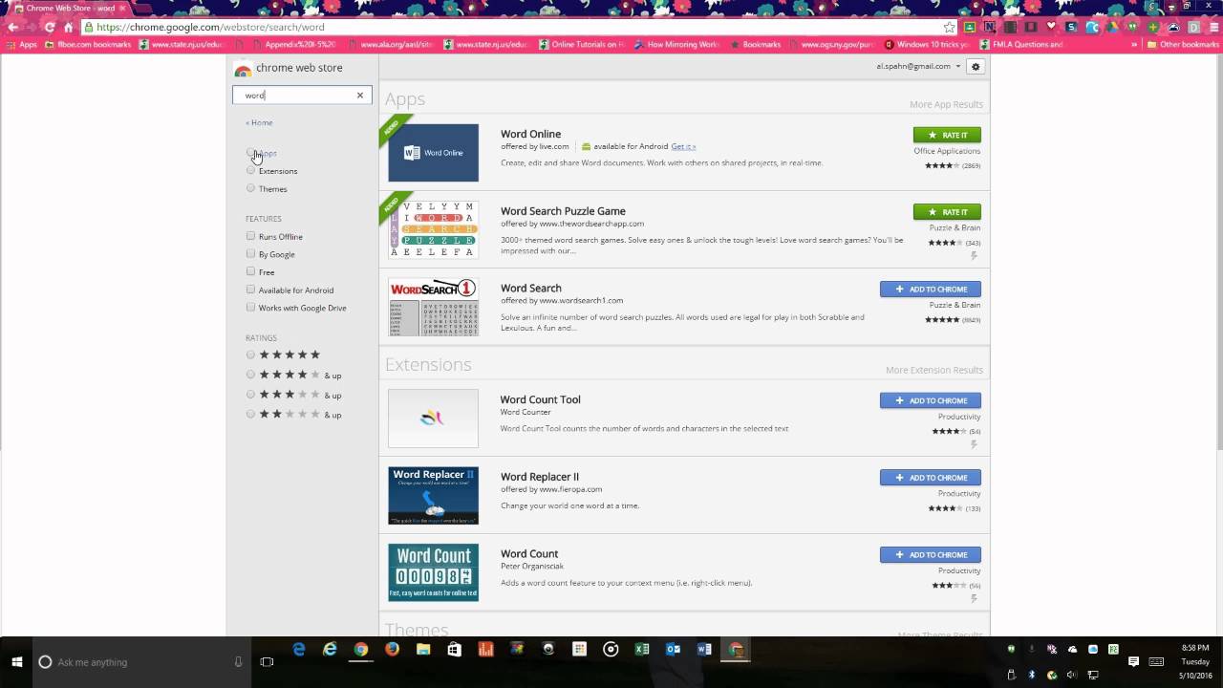Open Windows Store from the taskbar
The height and width of the screenshot is (688, 1223).
tap(454, 650)
